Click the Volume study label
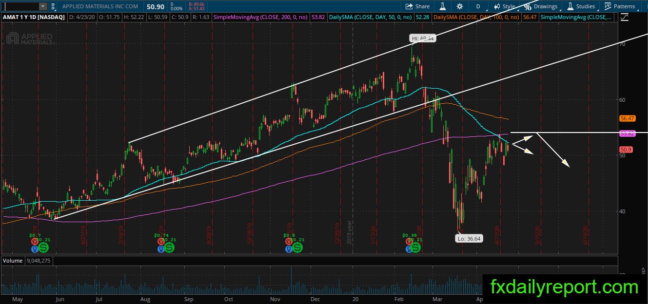 (x=13, y=261)
